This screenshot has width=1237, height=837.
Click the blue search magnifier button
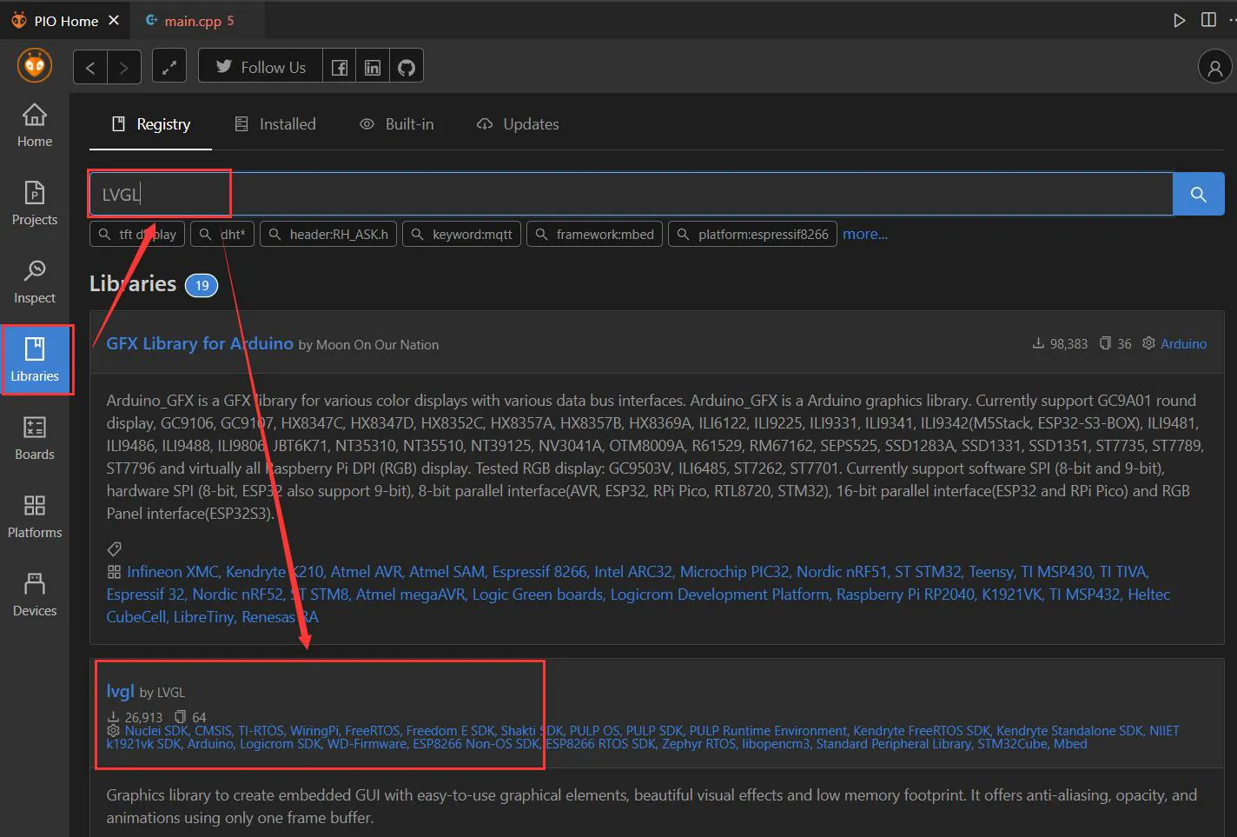click(x=1198, y=194)
